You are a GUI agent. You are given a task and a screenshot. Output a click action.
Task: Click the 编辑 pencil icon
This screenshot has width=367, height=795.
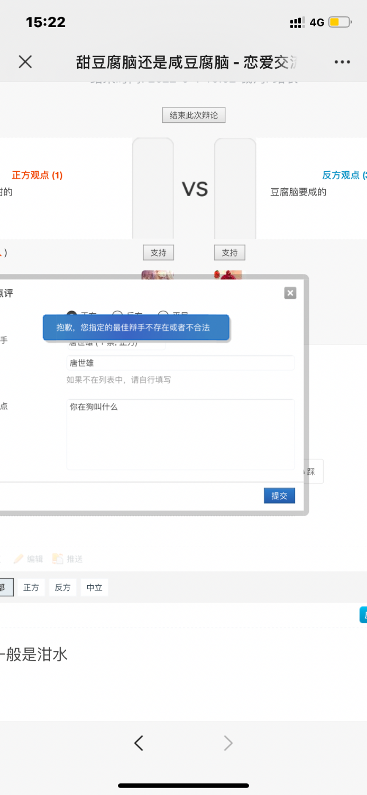pos(19,559)
